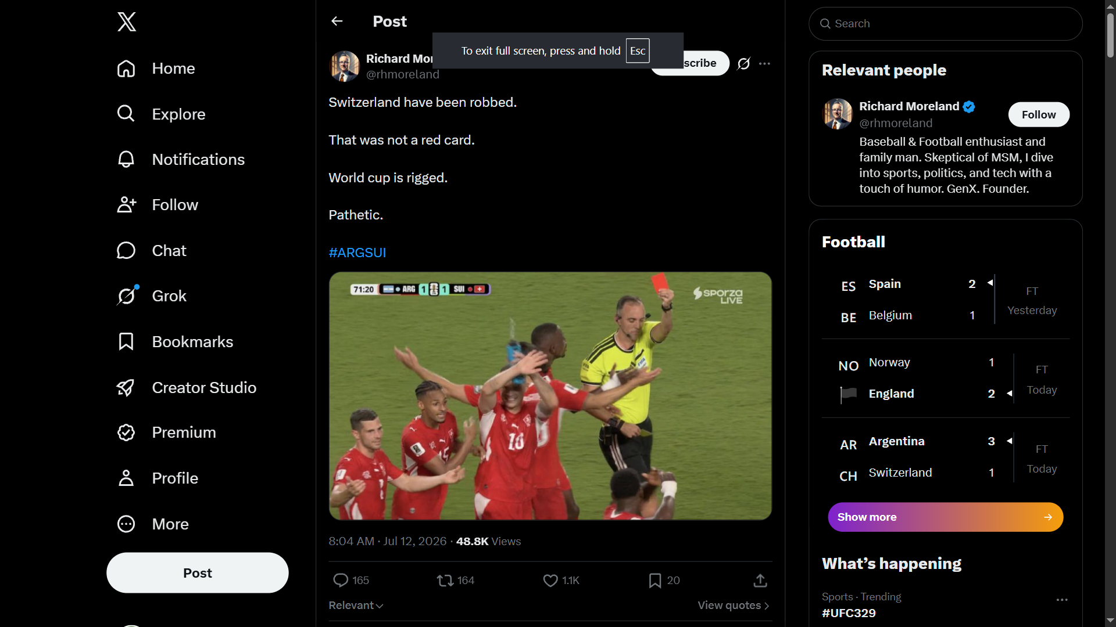Viewport: 1116px width, 627px height.
Task: Toggle like on the post
Action: [x=550, y=580]
